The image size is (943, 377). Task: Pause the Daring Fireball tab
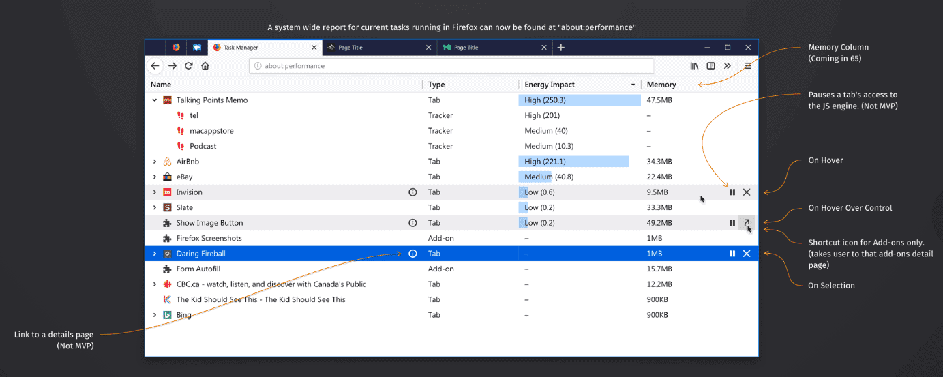[x=732, y=254]
